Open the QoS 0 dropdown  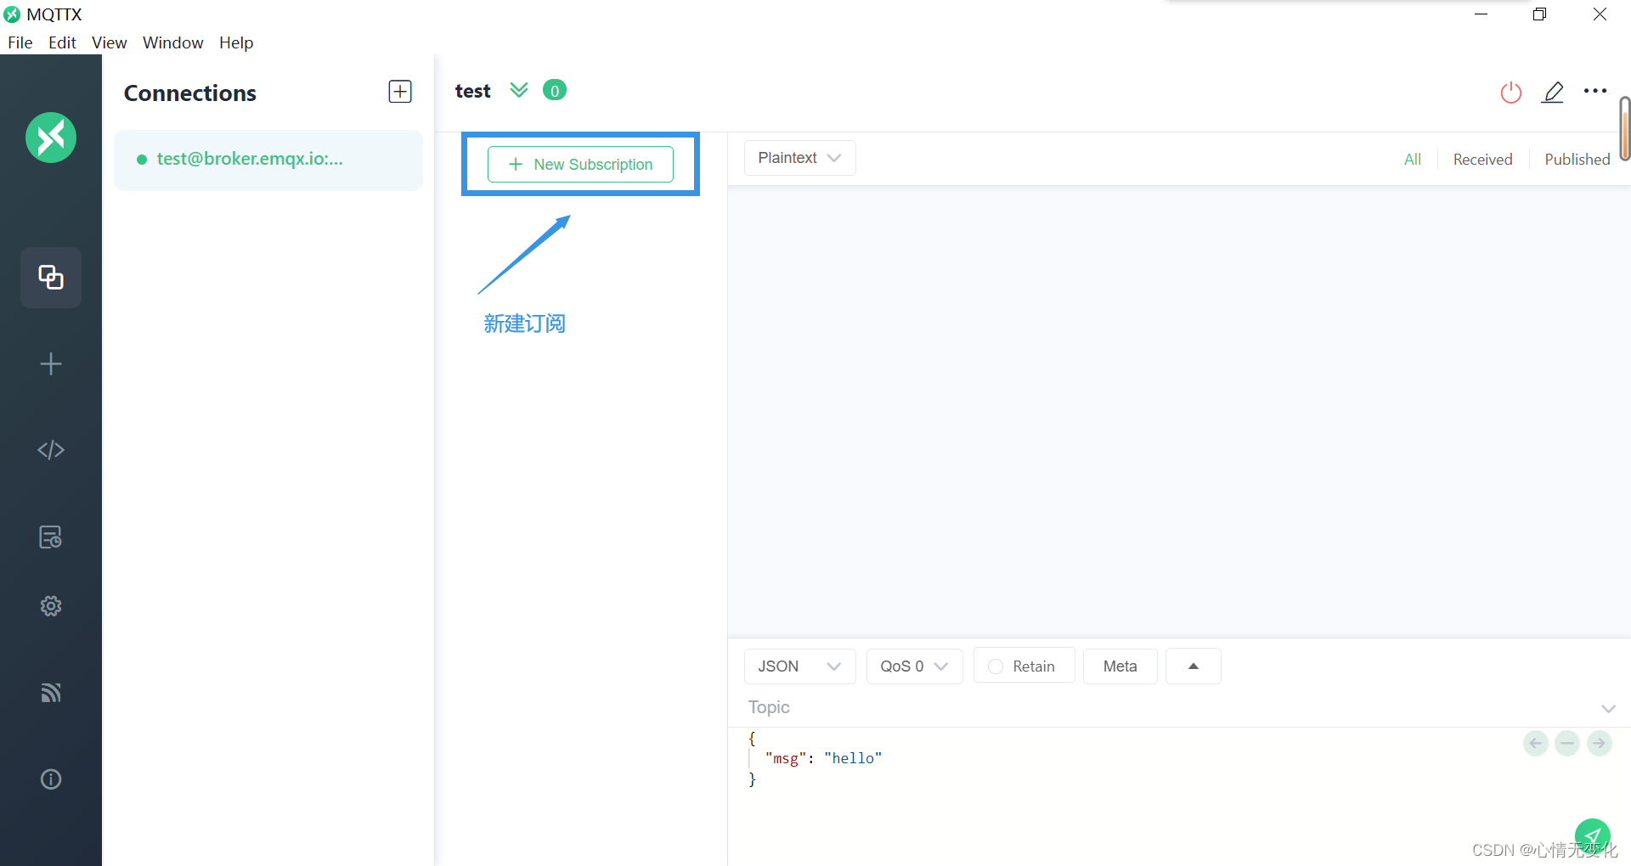[x=914, y=666]
